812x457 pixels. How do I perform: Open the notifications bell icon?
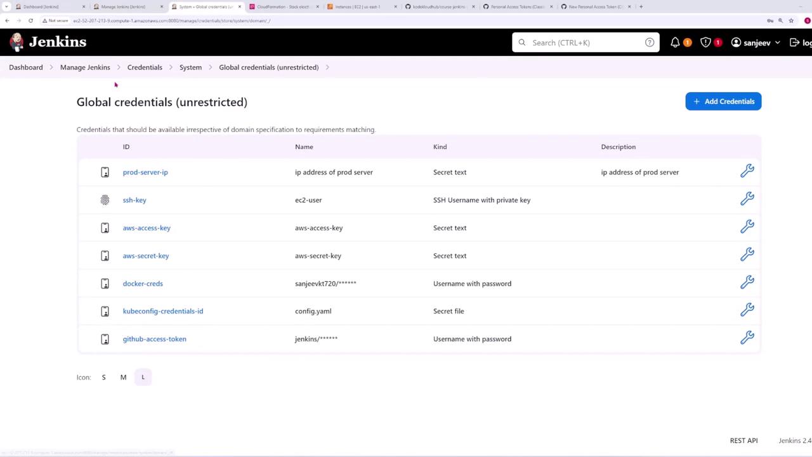click(675, 43)
